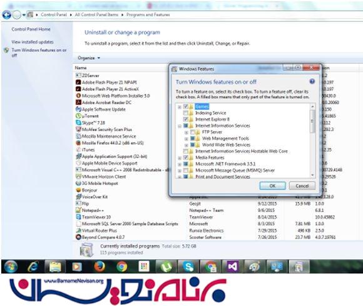Screen dimensions: 363x306
Task: Click the Skype 7.18 program icon
Action: click(78, 122)
